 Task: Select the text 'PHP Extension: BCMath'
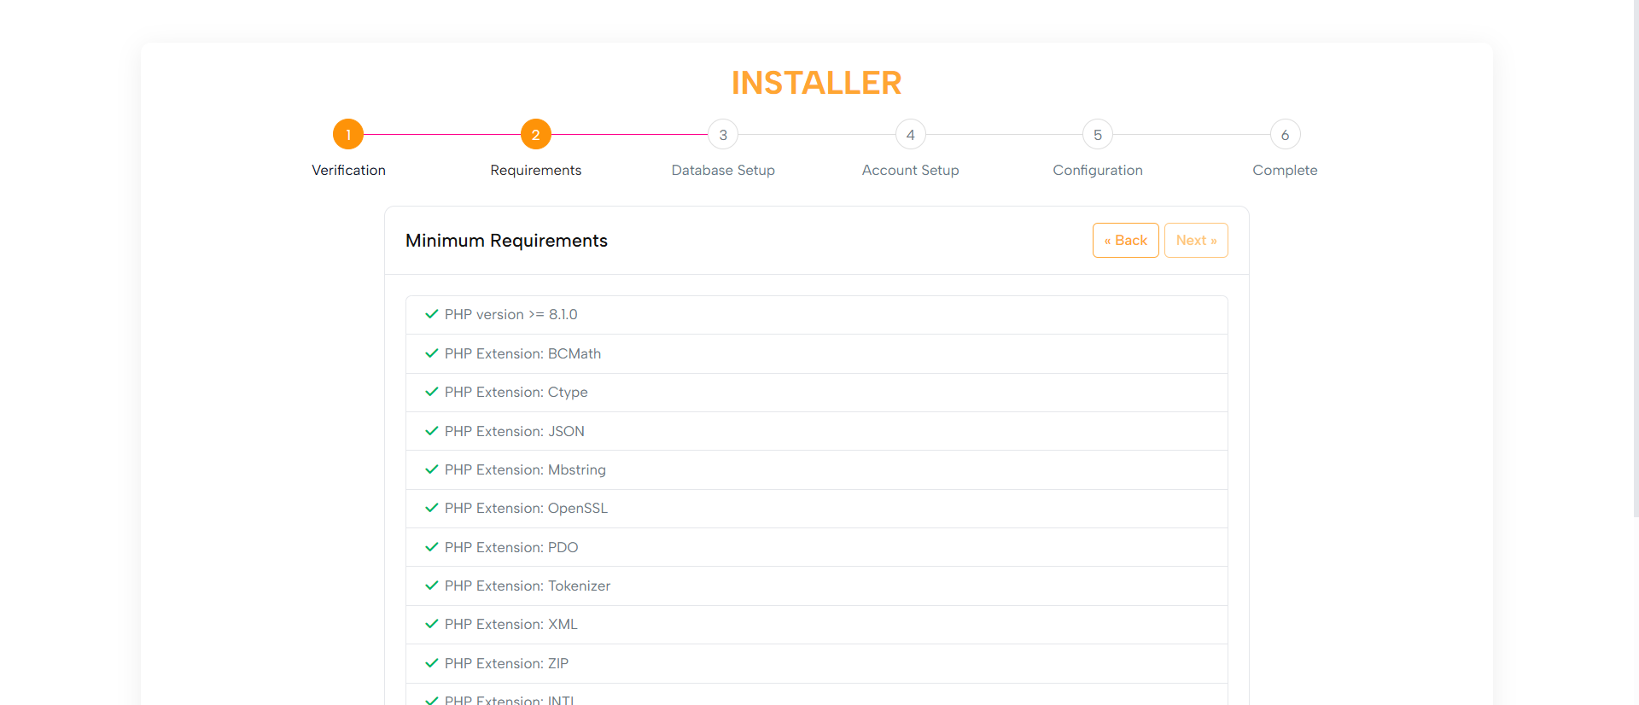pyautogui.click(x=522, y=353)
